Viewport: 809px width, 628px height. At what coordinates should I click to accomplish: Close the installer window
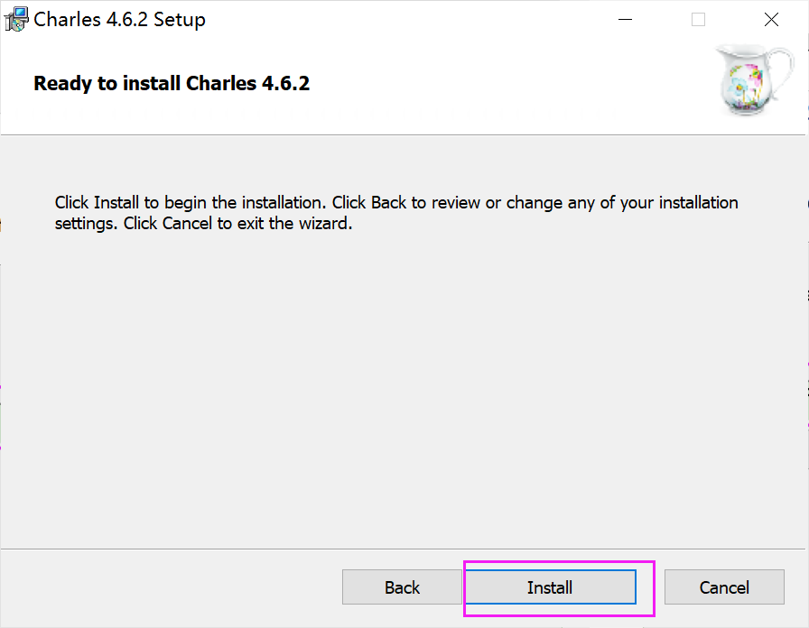[771, 19]
